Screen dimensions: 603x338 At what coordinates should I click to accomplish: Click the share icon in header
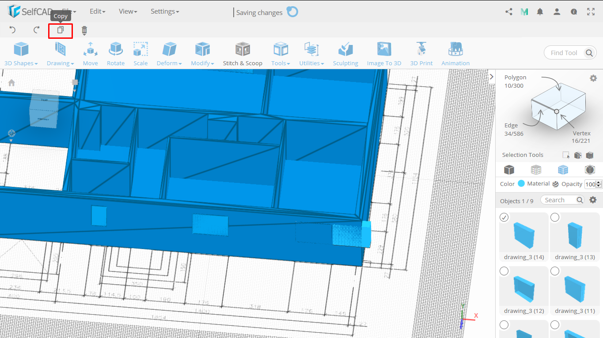pyautogui.click(x=509, y=12)
